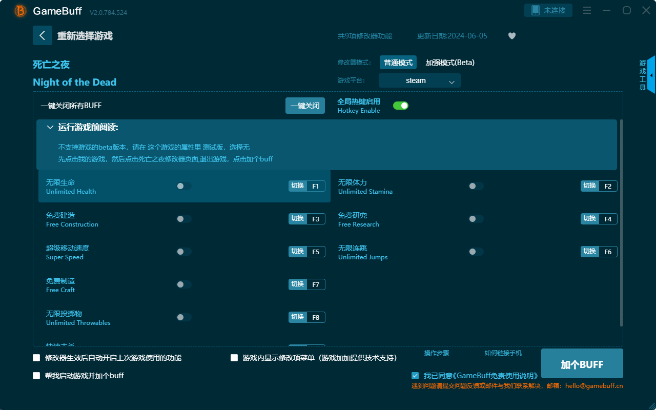Check the 游戏内显示修改项菜单 checkbox

pos(234,357)
